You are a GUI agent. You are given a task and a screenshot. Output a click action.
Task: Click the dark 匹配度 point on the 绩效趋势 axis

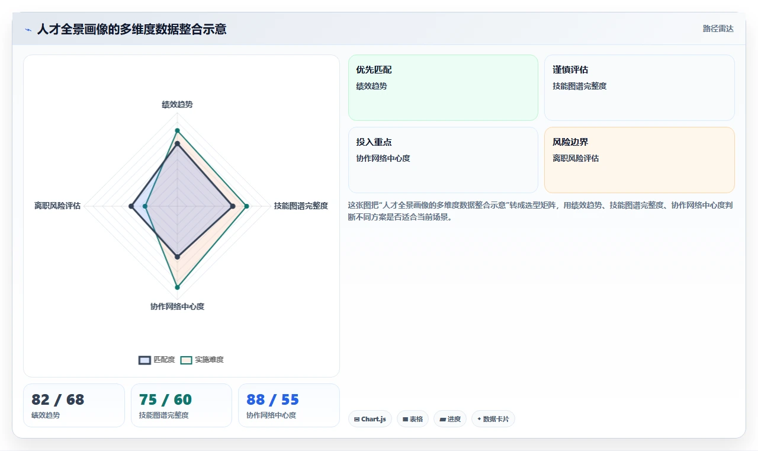coord(177,143)
